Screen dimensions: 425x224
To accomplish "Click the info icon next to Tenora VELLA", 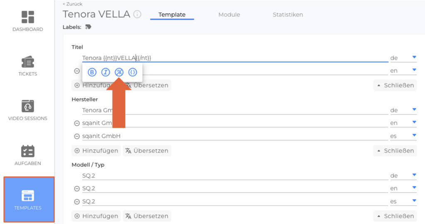I will pyautogui.click(x=137, y=14).
